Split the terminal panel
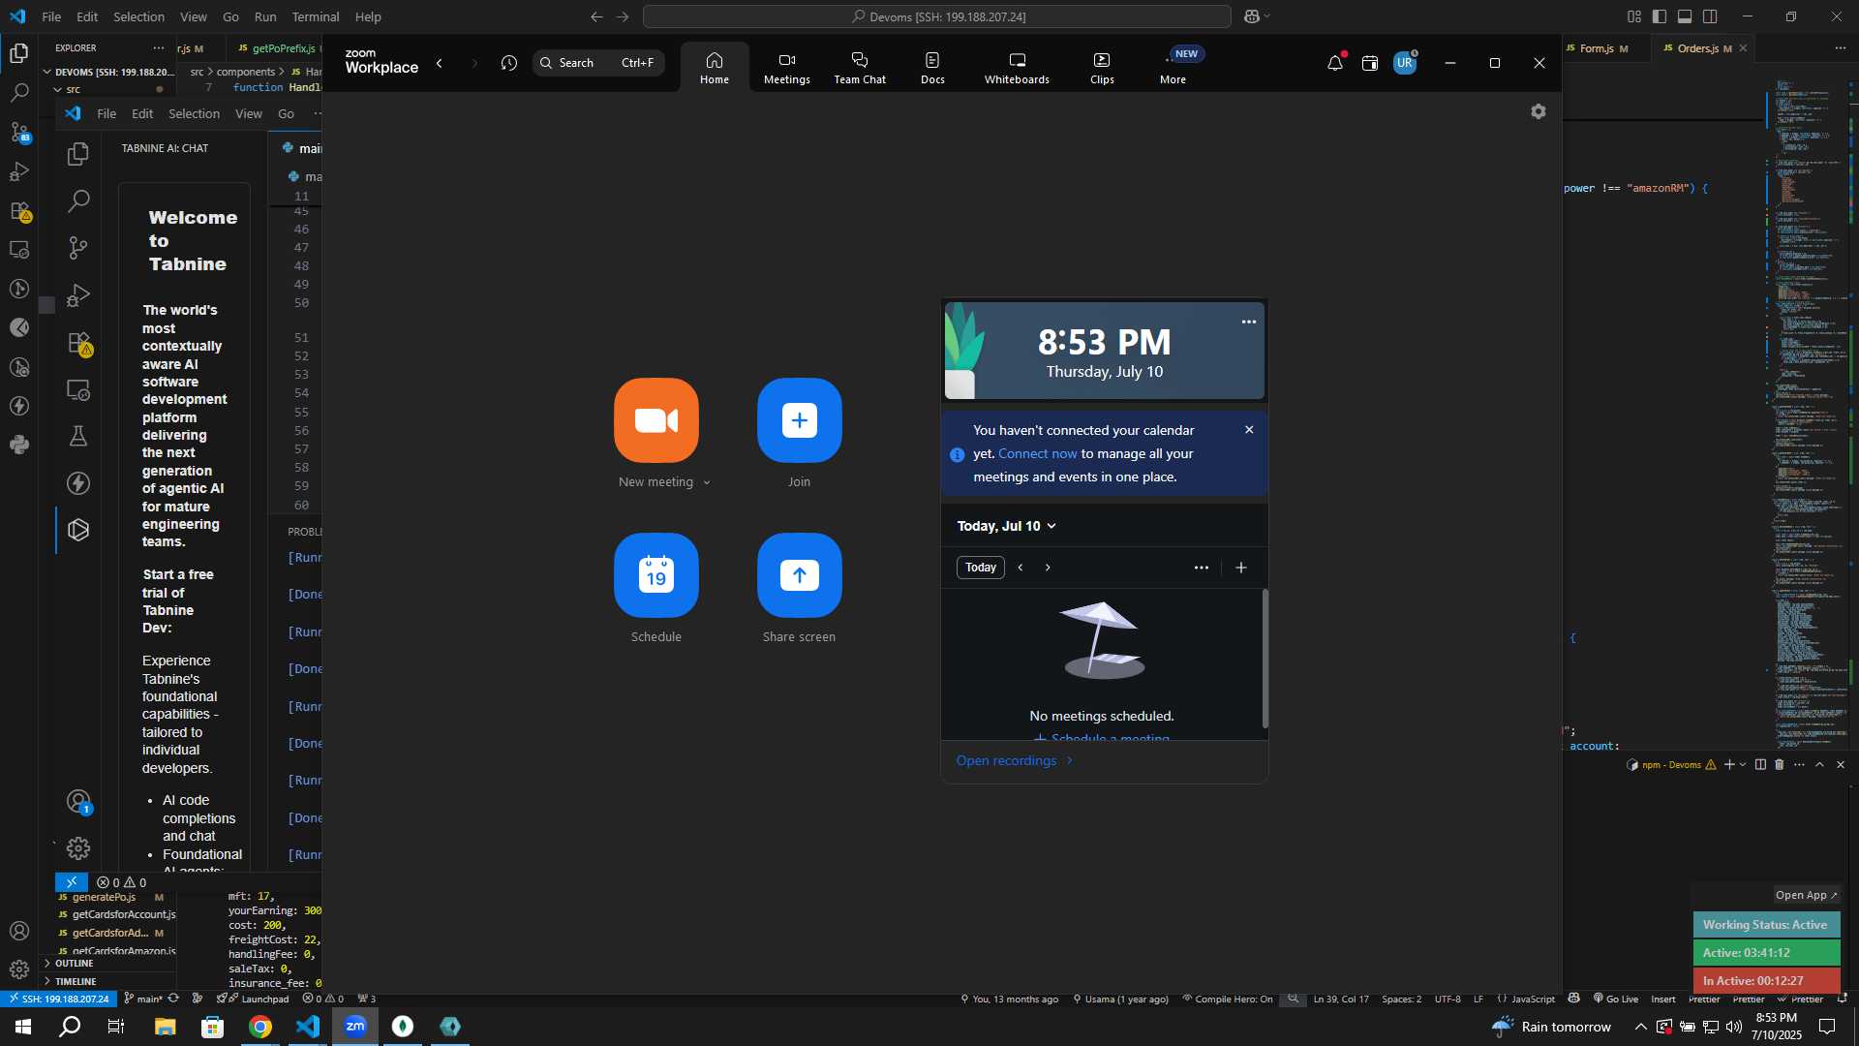1859x1046 pixels. [1760, 764]
